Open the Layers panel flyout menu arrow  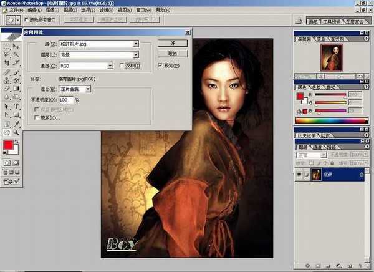tap(367, 147)
